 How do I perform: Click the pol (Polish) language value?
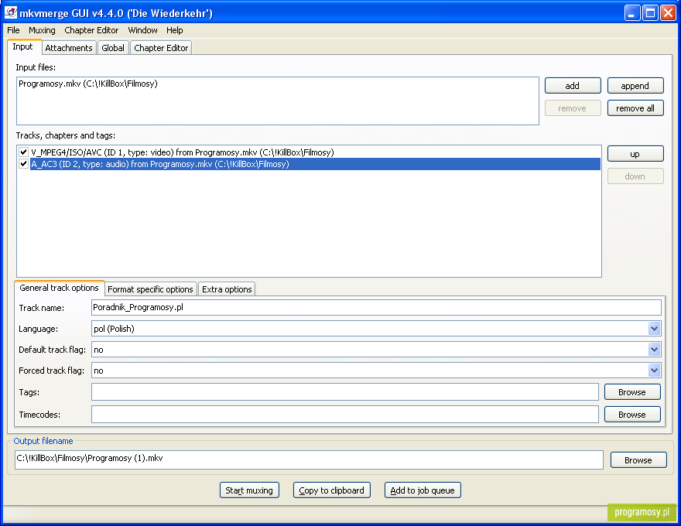(115, 329)
